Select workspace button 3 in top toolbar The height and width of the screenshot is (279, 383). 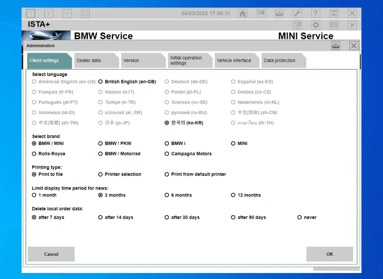point(67,13)
